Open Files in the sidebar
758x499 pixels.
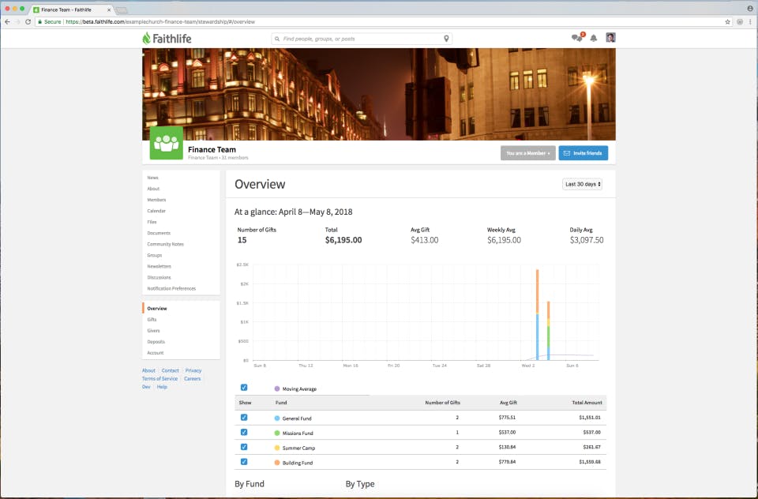[152, 223]
